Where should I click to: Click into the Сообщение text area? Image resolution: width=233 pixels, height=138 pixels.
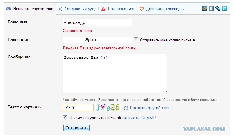pyautogui.click(x=115, y=73)
